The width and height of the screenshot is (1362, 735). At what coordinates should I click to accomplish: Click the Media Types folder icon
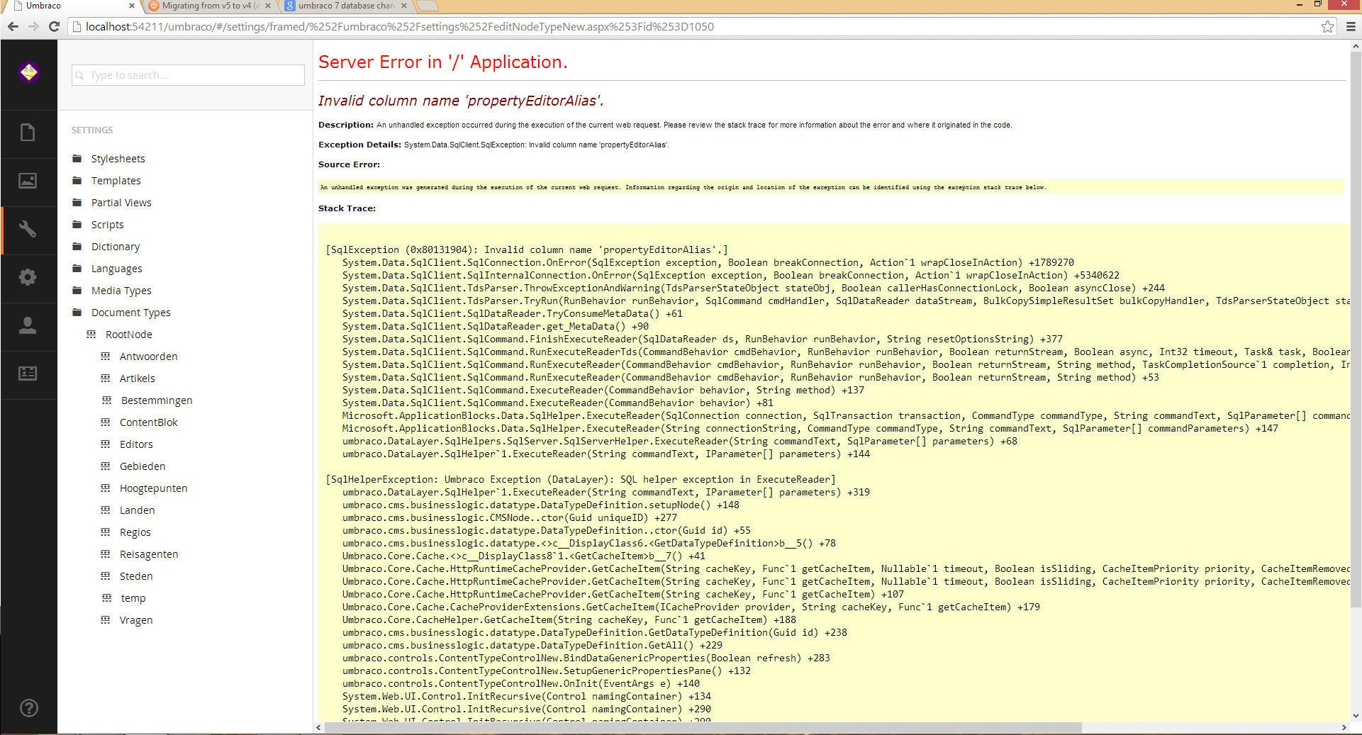coord(77,291)
